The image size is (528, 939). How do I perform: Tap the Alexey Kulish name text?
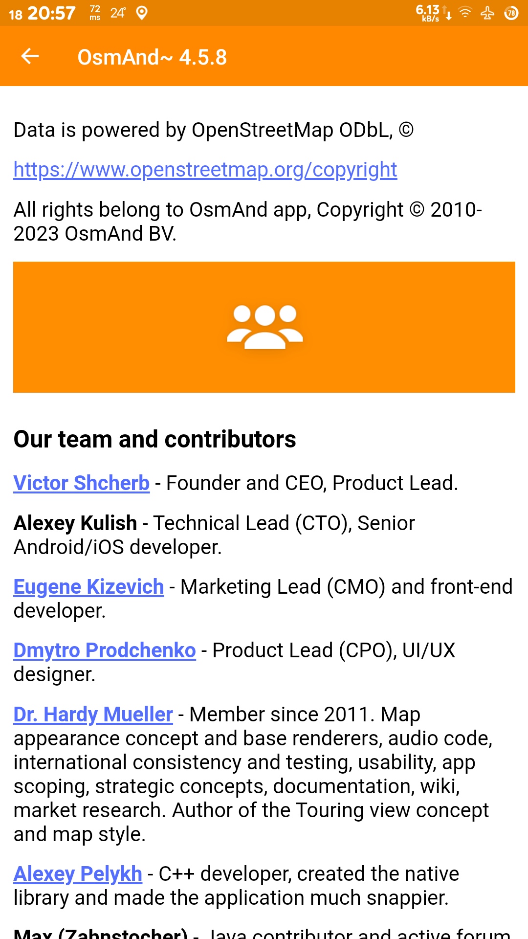(x=75, y=523)
